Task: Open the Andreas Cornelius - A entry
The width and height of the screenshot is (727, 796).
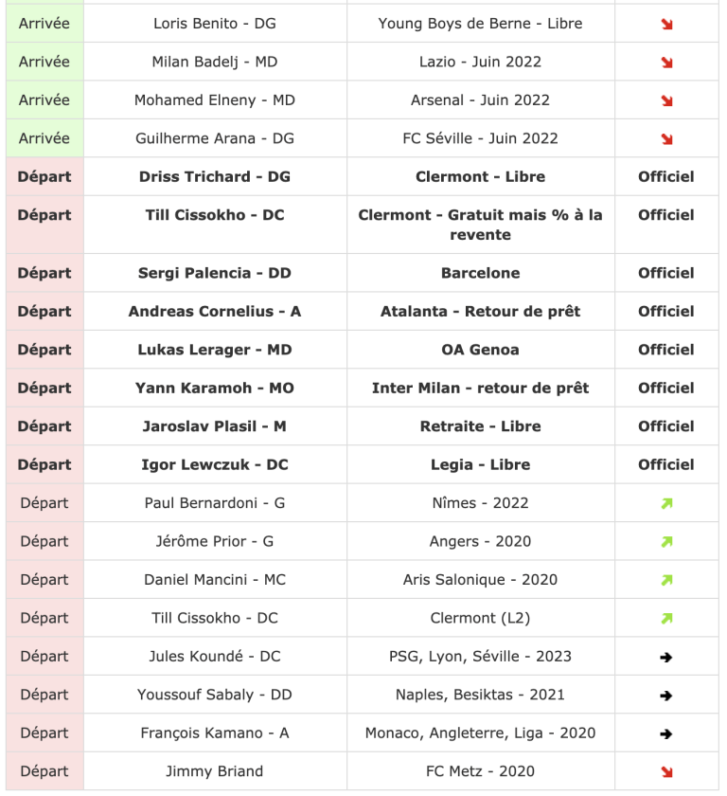Action: pyautogui.click(x=215, y=312)
